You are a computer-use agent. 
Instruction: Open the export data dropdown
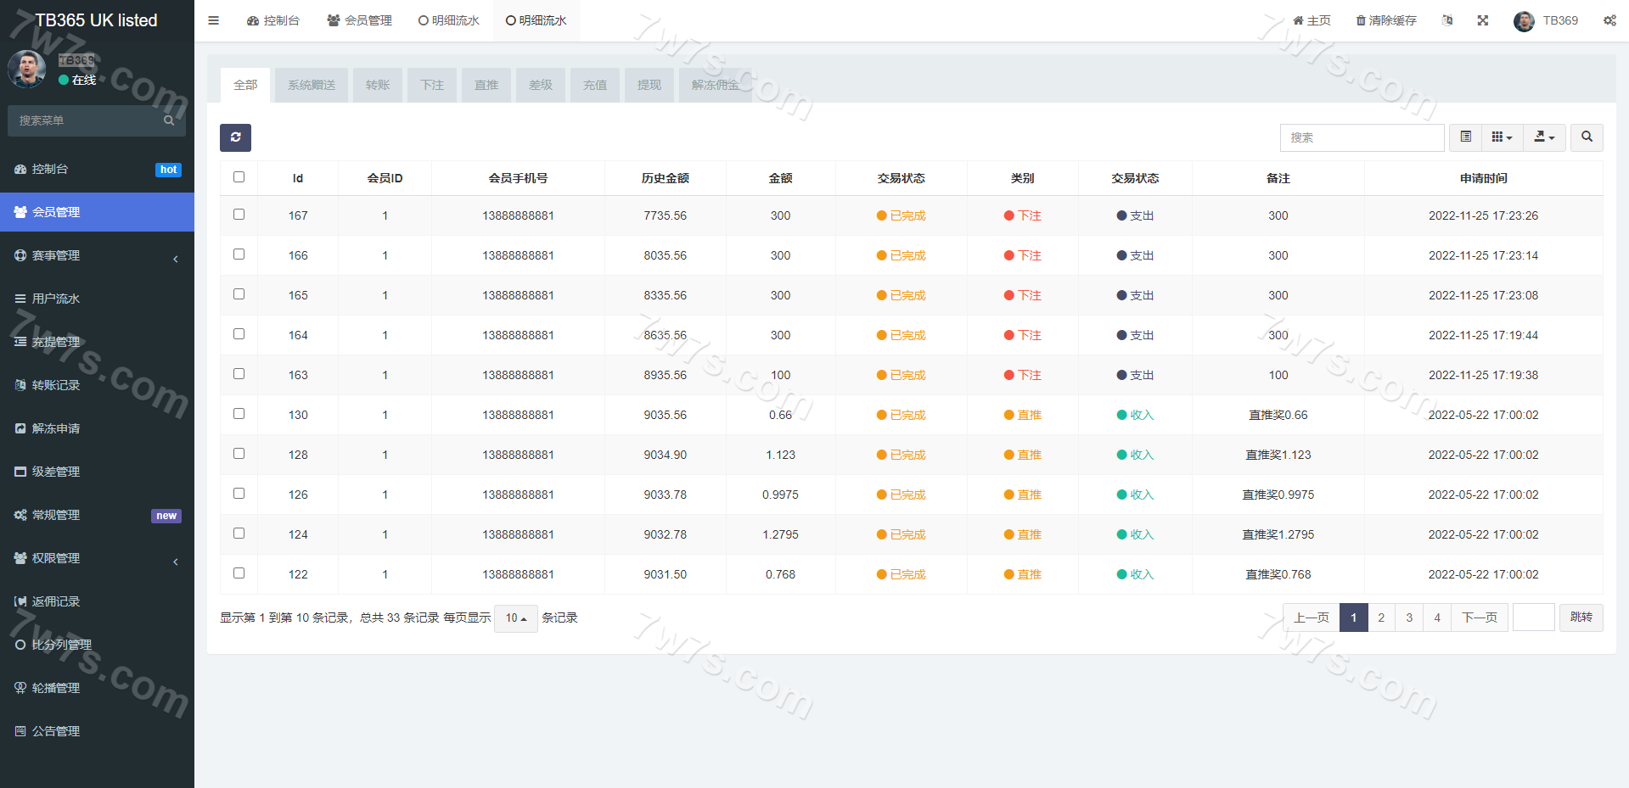tap(1544, 137)
